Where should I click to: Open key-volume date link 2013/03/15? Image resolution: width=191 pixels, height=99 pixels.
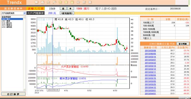pyautogui.click(x=150, y=78)
